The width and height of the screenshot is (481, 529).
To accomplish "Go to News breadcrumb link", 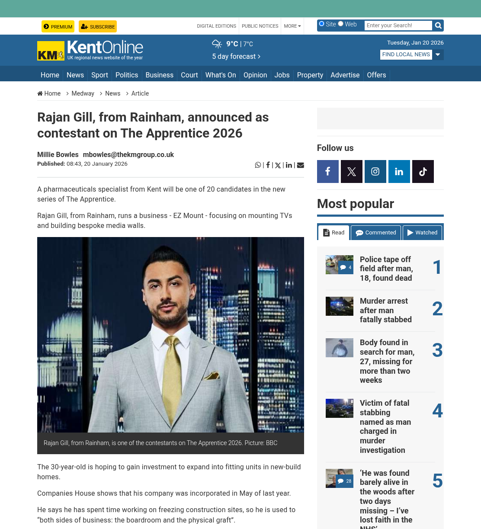I will pyautogui.click(x=113, y=93).
